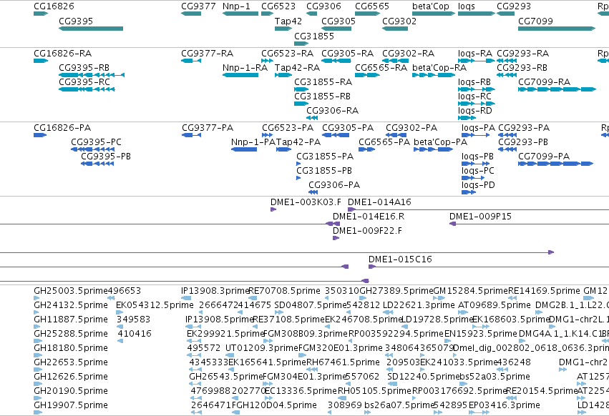Click the DME1-003K03.F clone marker
The width and height of the screenshot is (609, 416).
click(273, 209)
